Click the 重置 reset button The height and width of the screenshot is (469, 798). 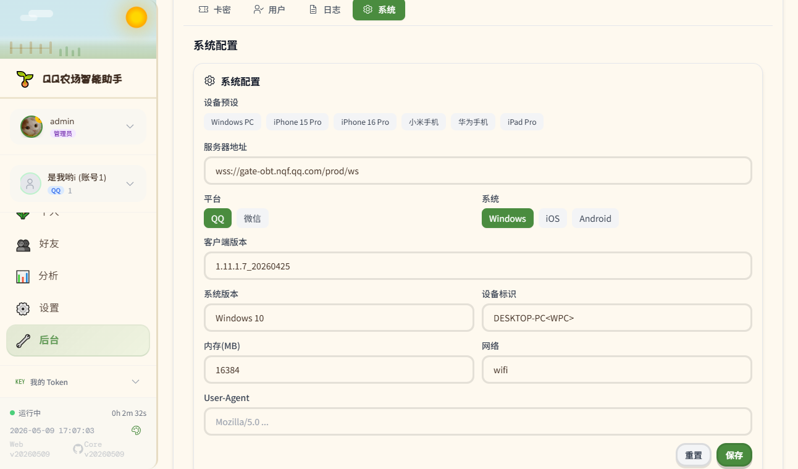click(x=694, y=455)
